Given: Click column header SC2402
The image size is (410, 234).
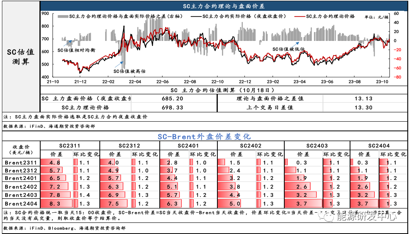Looking at the screenshot, I should pyautogui.click(x=251, y=146).
